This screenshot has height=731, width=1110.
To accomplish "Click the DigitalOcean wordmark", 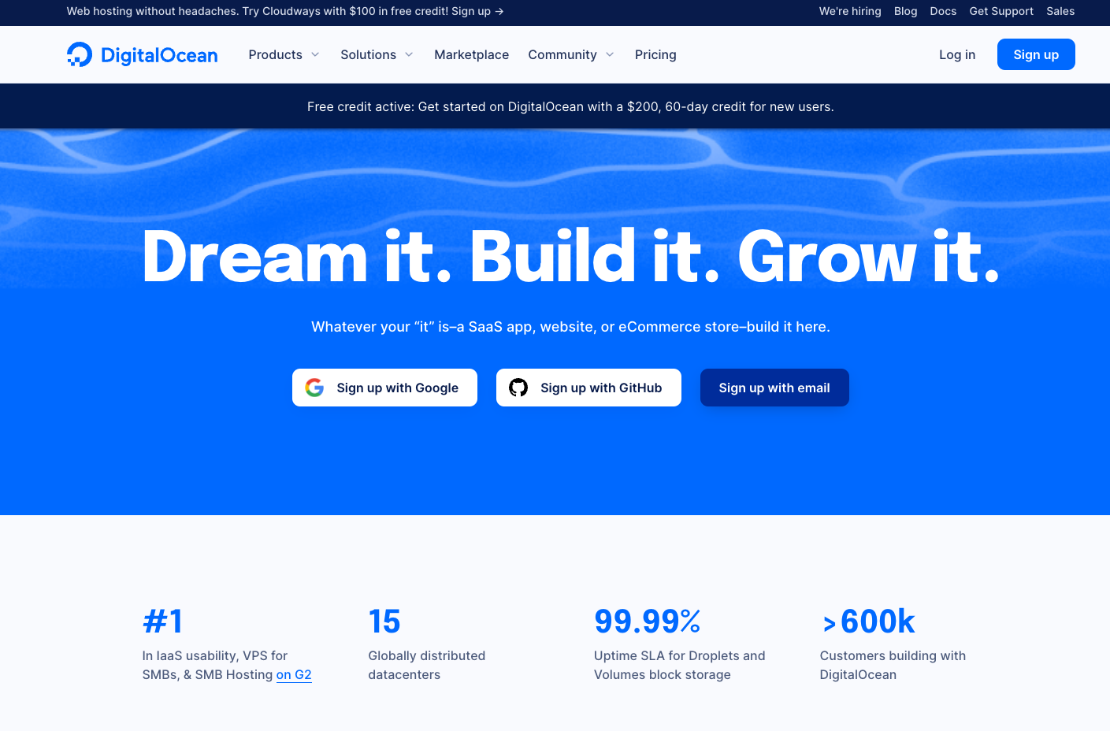I will [159, 55].
